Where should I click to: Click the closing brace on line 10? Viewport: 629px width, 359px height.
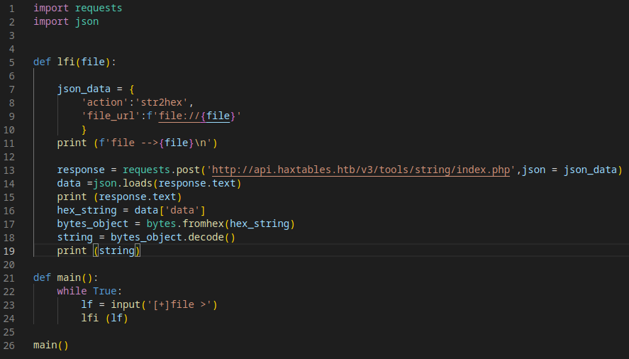84,129
